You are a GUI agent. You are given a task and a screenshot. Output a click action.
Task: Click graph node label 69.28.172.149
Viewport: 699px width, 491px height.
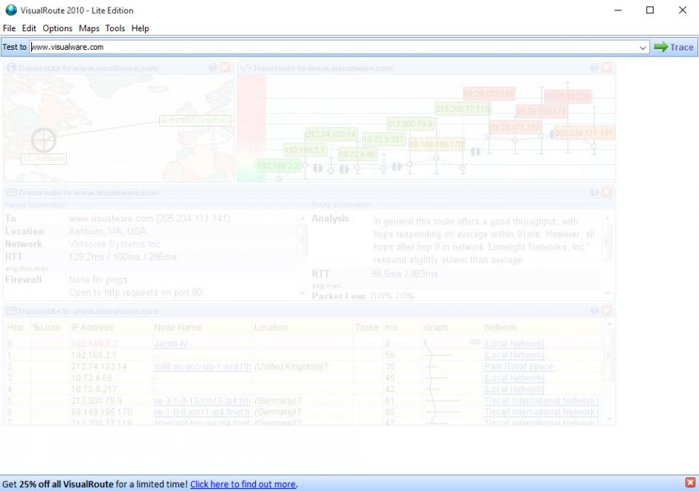click(489, 94)
